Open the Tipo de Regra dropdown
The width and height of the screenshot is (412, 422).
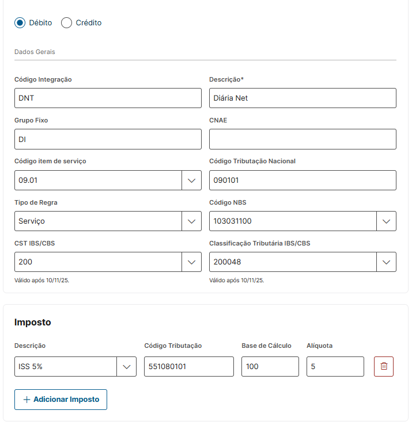pos(191,221)
